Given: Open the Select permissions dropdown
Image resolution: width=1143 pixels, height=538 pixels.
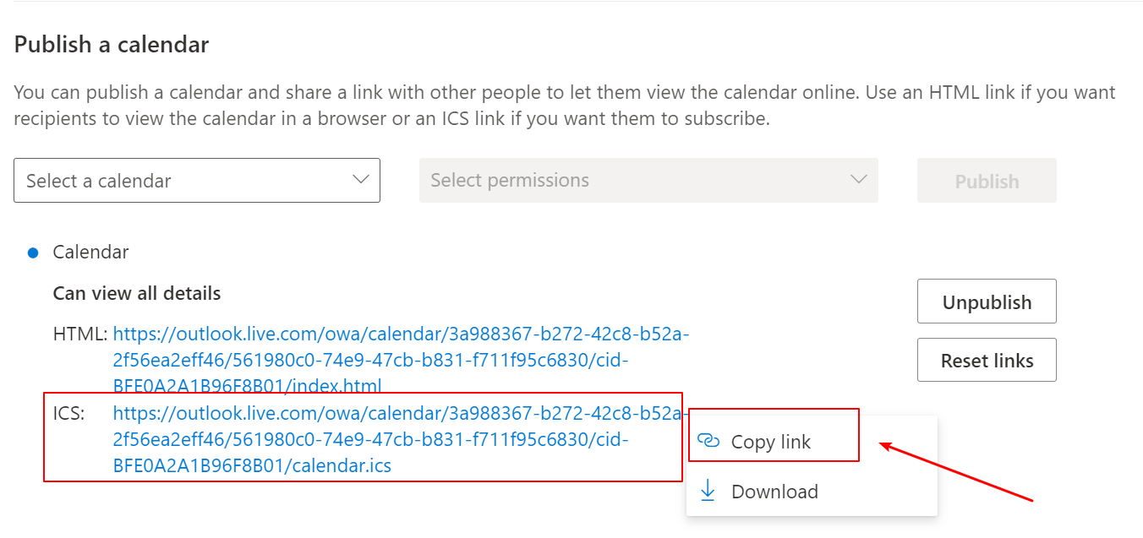Looking at the screenshot, I should coord(648,180).
